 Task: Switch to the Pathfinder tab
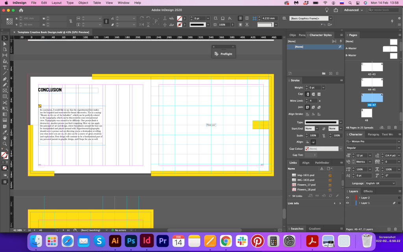322,163
